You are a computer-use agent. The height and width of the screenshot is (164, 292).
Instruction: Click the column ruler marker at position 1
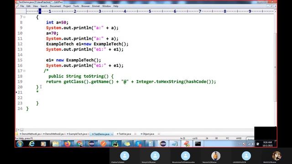[x=50, y=11]
